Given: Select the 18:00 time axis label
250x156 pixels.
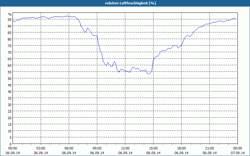Looking at the screenshot, I should 182,148.
